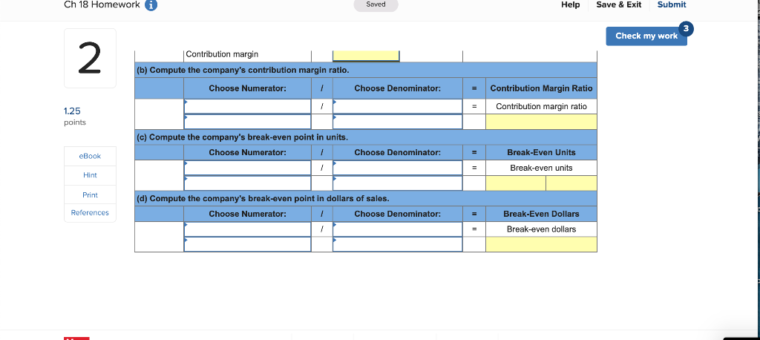Click the Ch 18 Homework title
Viewport: 760px width, 340px height.
click(102, 5)
